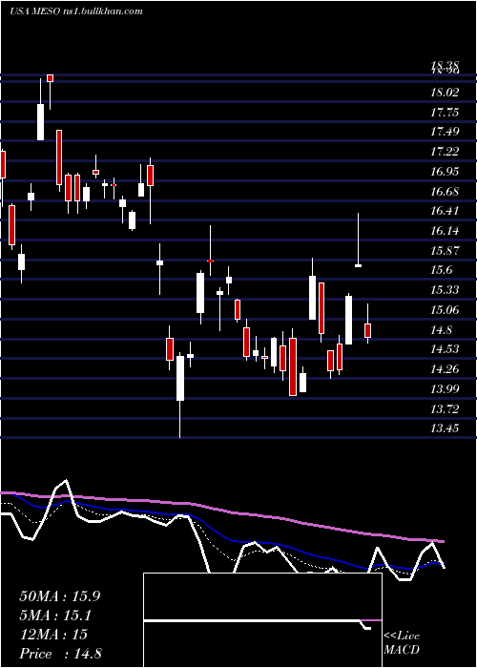Click the 15.87 price axis label
Image resolution: width=477 pixels, height=668 pixels.
[445, 250]
